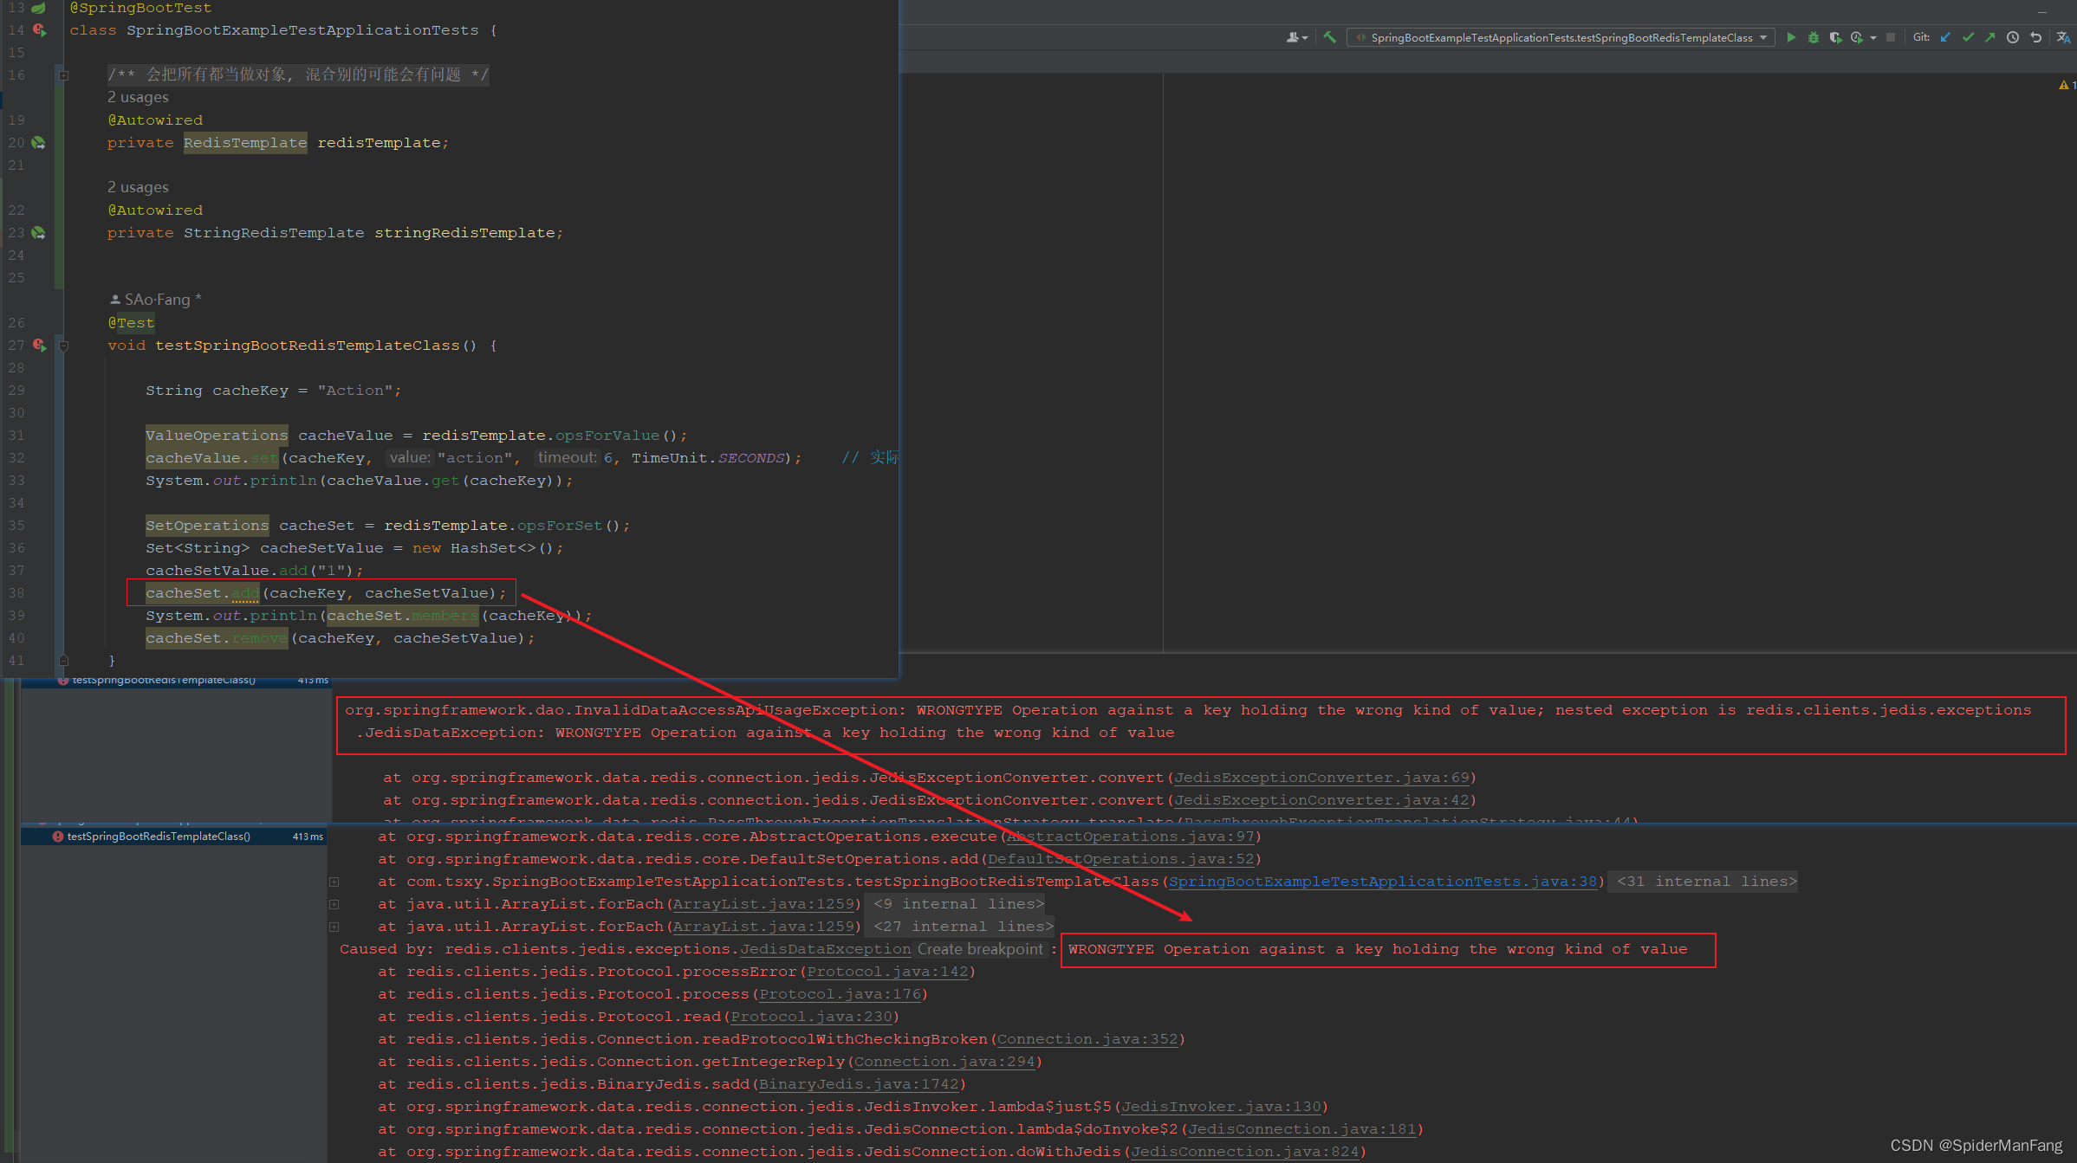The image size is (2077, 1163).
Task: Click first '2 usages' hint above redisTemplate
Action: [x=138, y=97]
